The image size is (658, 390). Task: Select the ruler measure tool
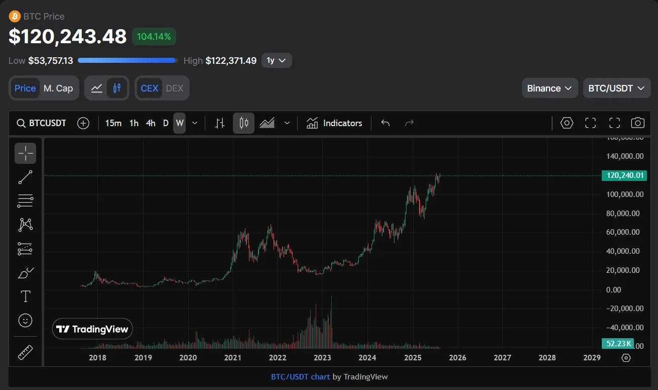coord(25,352)
